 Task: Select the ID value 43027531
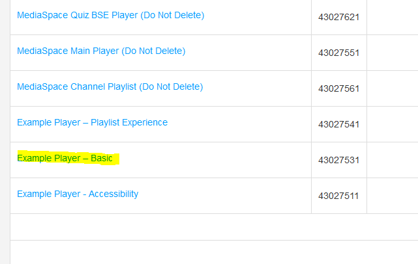point(339,160)
